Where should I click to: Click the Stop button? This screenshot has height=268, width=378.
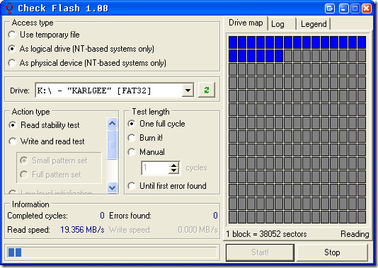[332, 252]
